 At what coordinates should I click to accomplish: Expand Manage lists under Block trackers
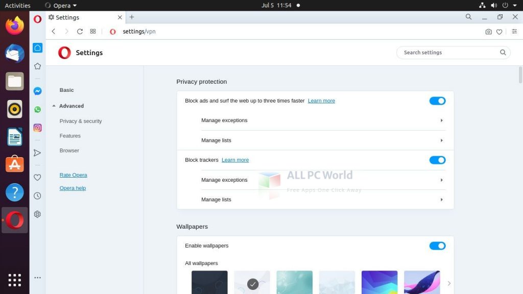[x=323, y=200]
